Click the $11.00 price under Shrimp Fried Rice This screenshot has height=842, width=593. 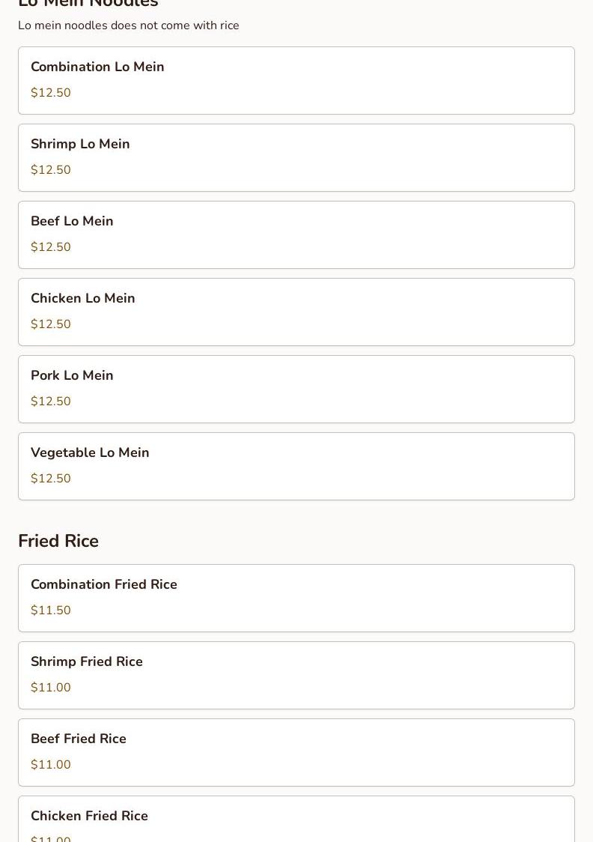point(51,688)
